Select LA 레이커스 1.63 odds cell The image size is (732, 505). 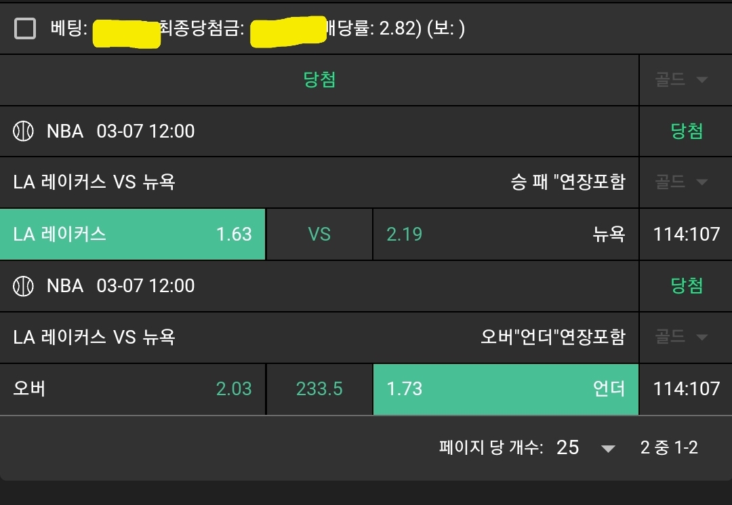tap(133, 234)
